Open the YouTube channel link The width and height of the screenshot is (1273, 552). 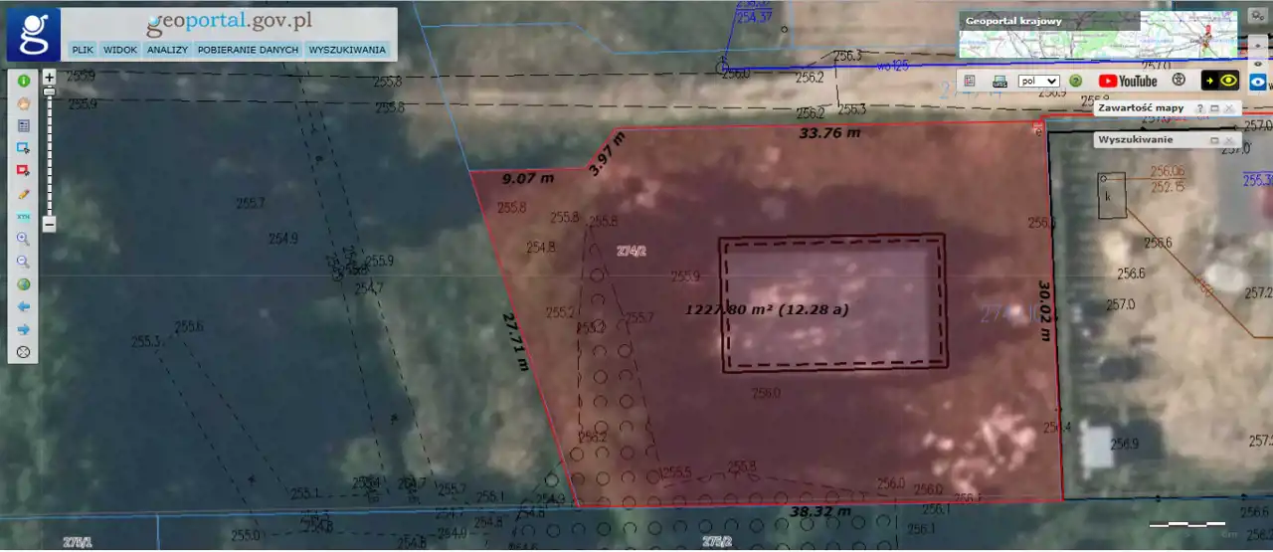click(x=1128, y=81)
